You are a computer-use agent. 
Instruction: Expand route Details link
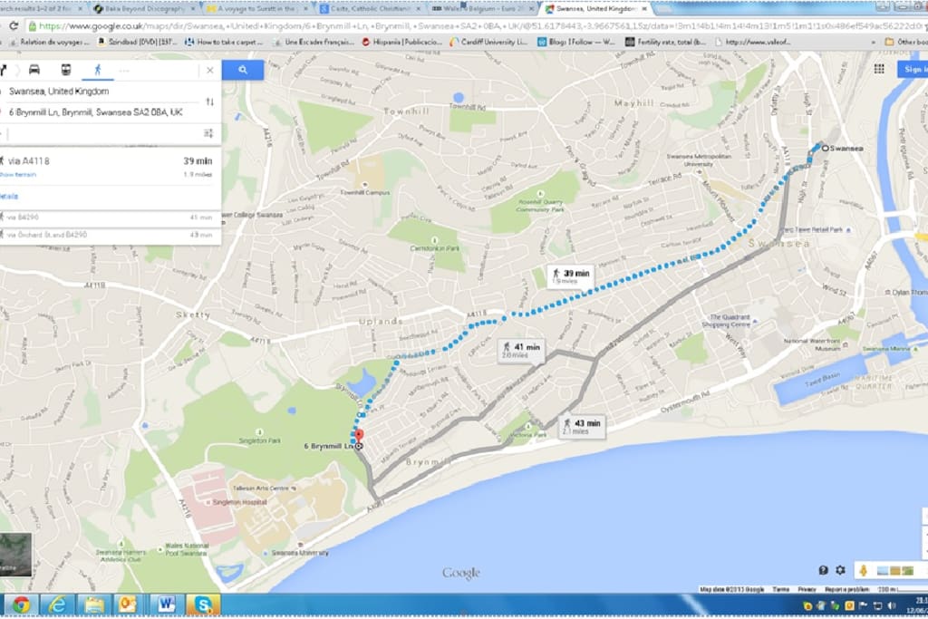(9, 197)
